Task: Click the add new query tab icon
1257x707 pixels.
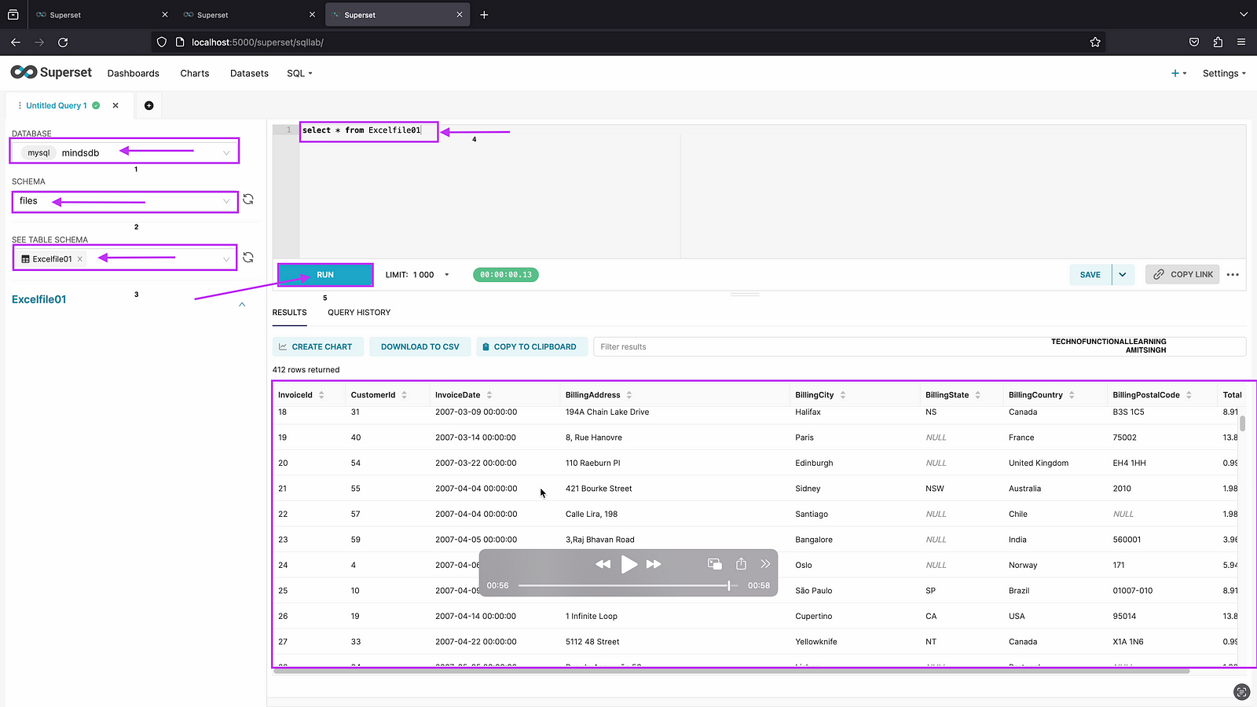Action: point(148,105)
